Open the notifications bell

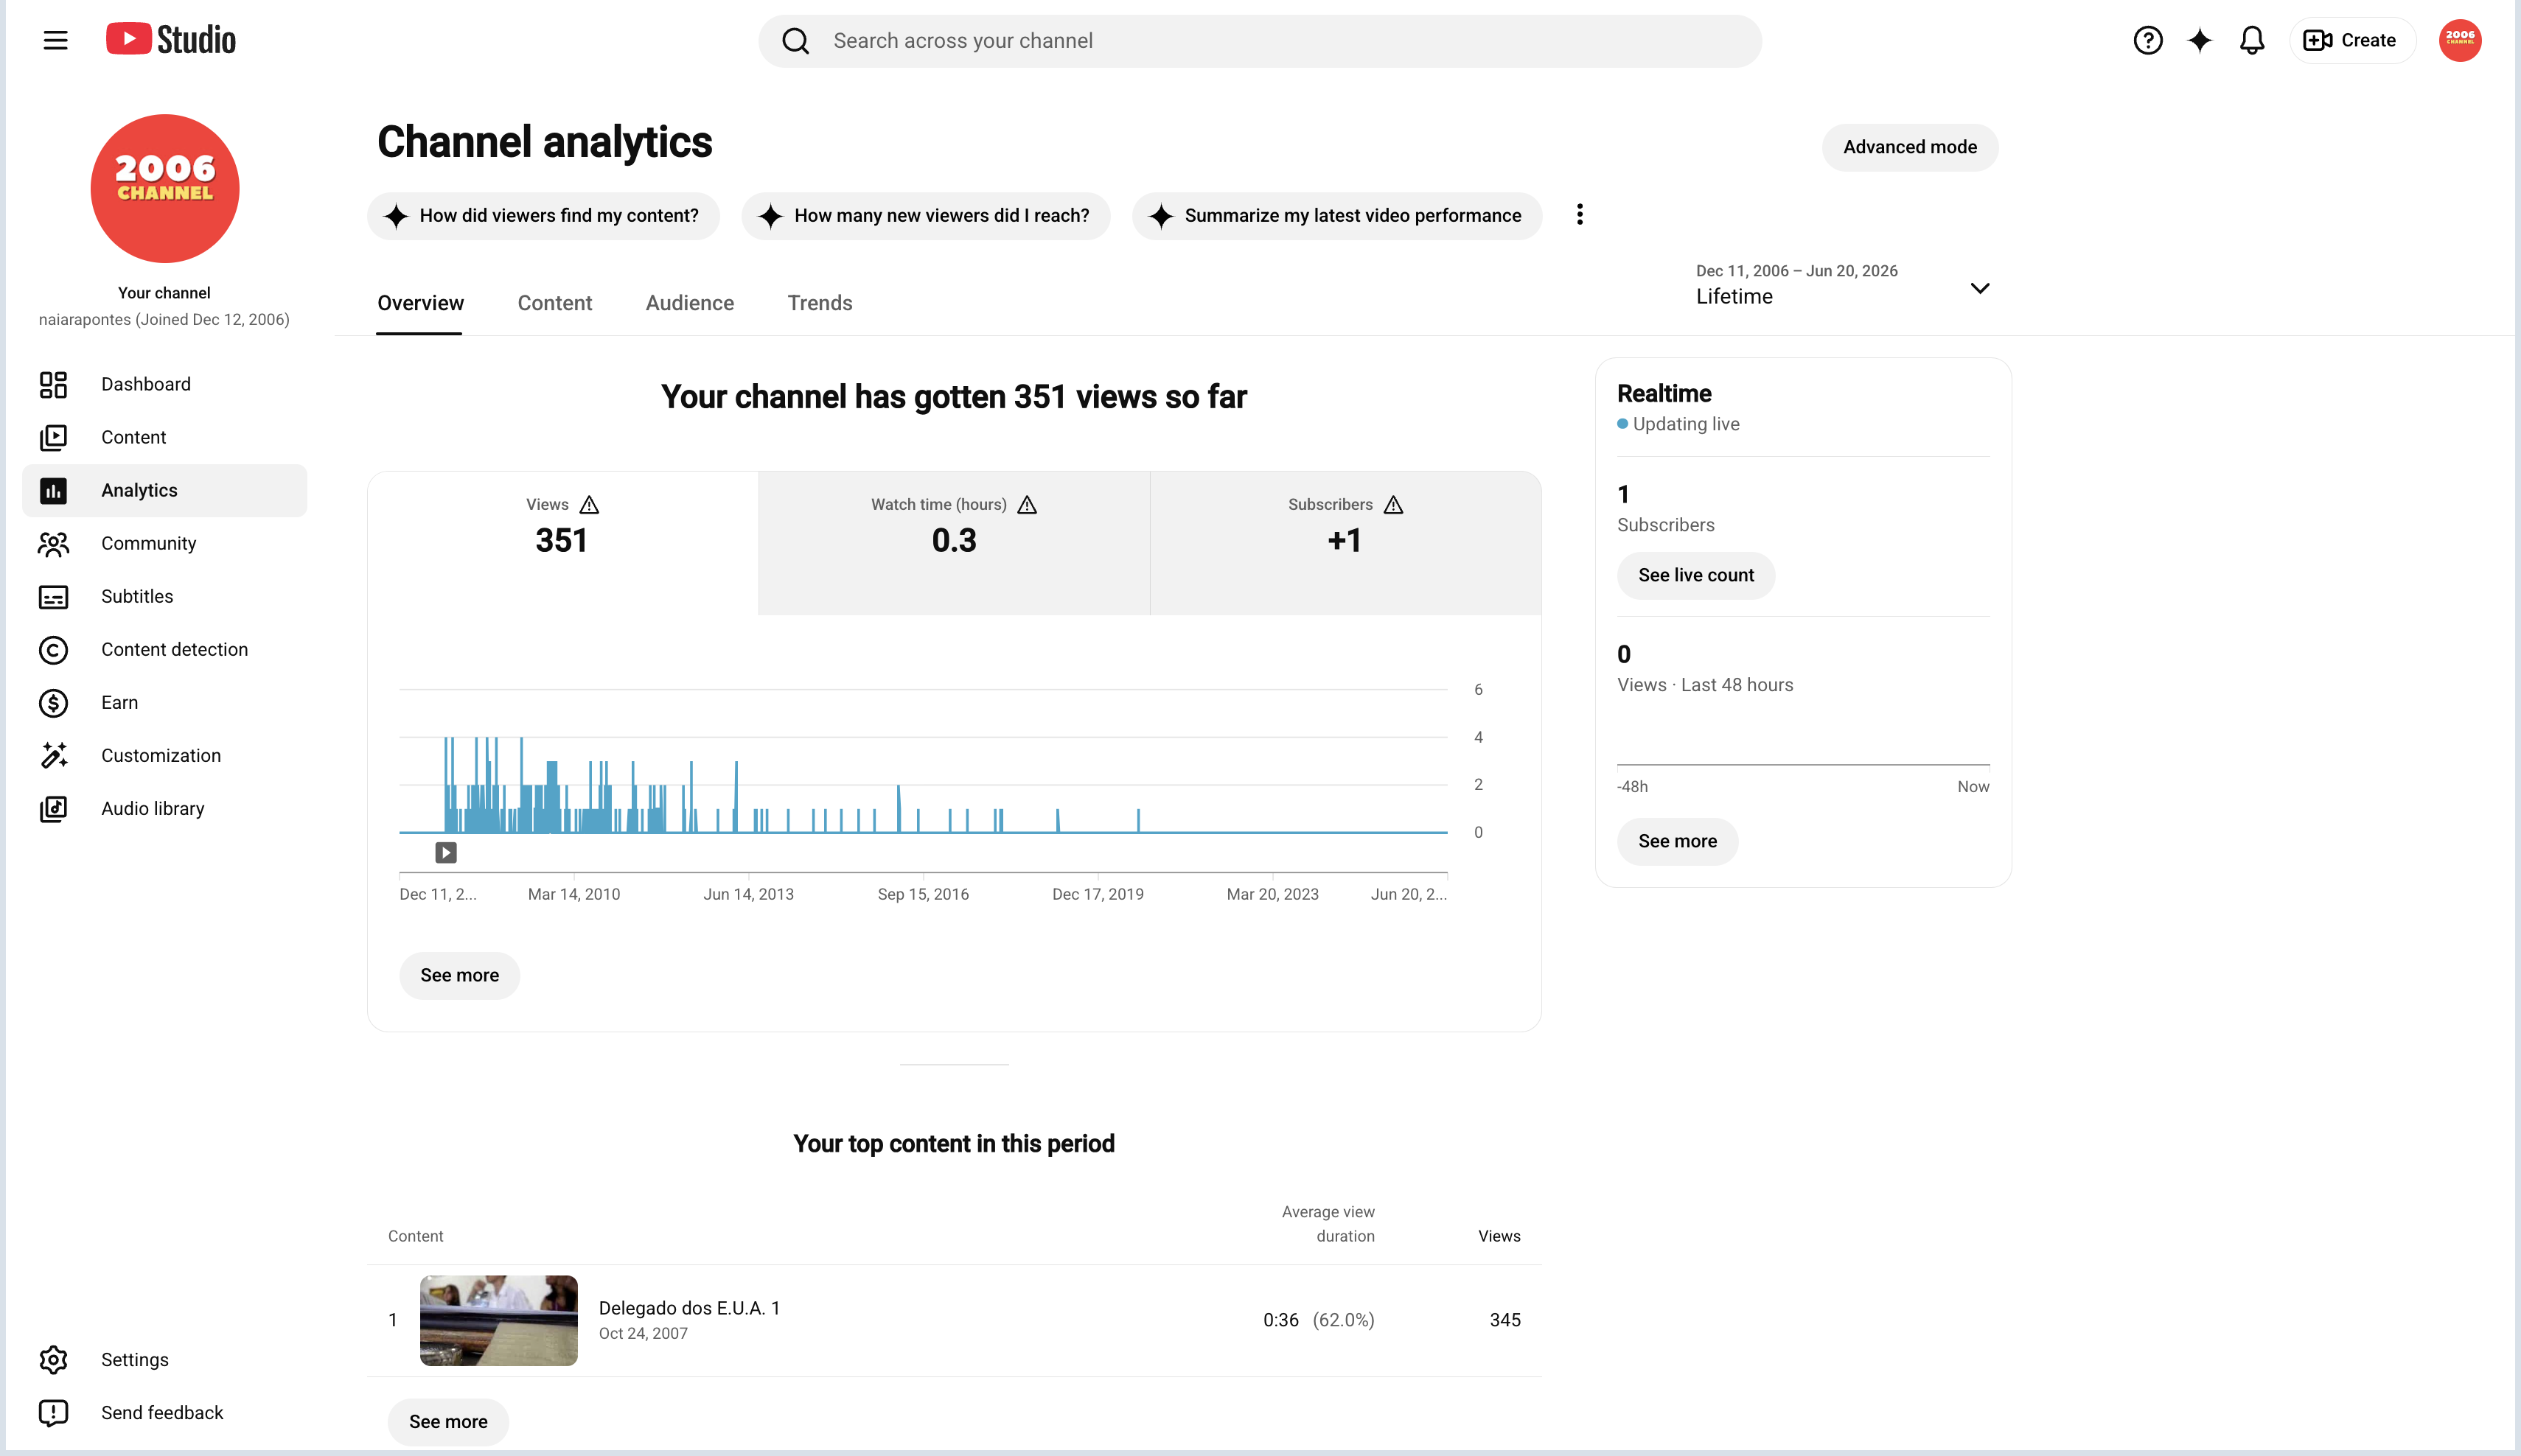tap(2252, 40)
